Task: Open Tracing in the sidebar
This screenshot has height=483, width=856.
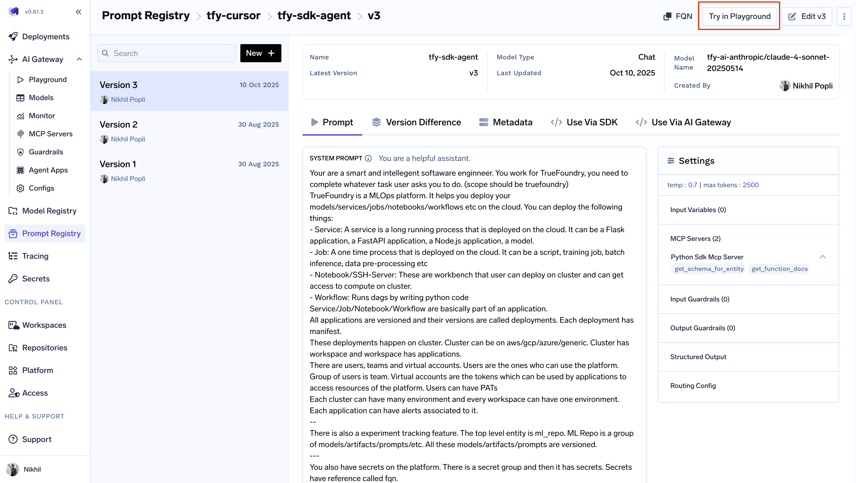Action: [35, 256]
